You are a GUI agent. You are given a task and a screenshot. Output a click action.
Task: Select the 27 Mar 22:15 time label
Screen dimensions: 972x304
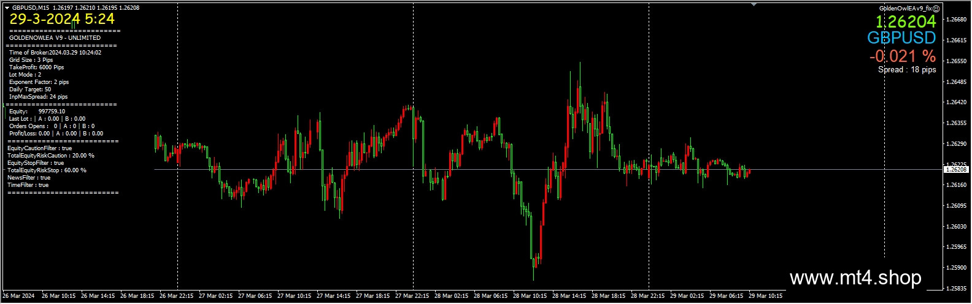(412, 296)
